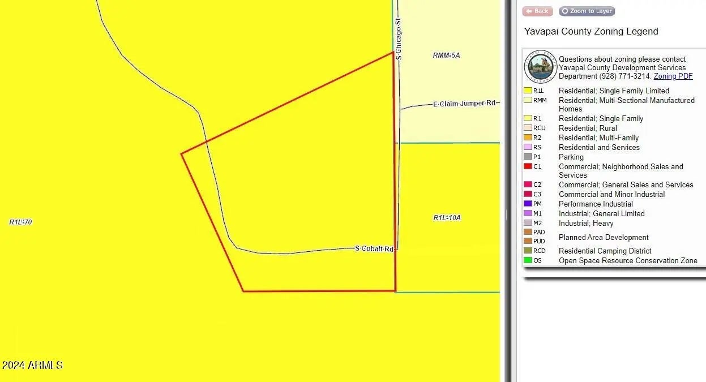Select the PM purple legend swatch
Image resolution: width=706 pixels, height=382 pixels.
pos(528,204)
